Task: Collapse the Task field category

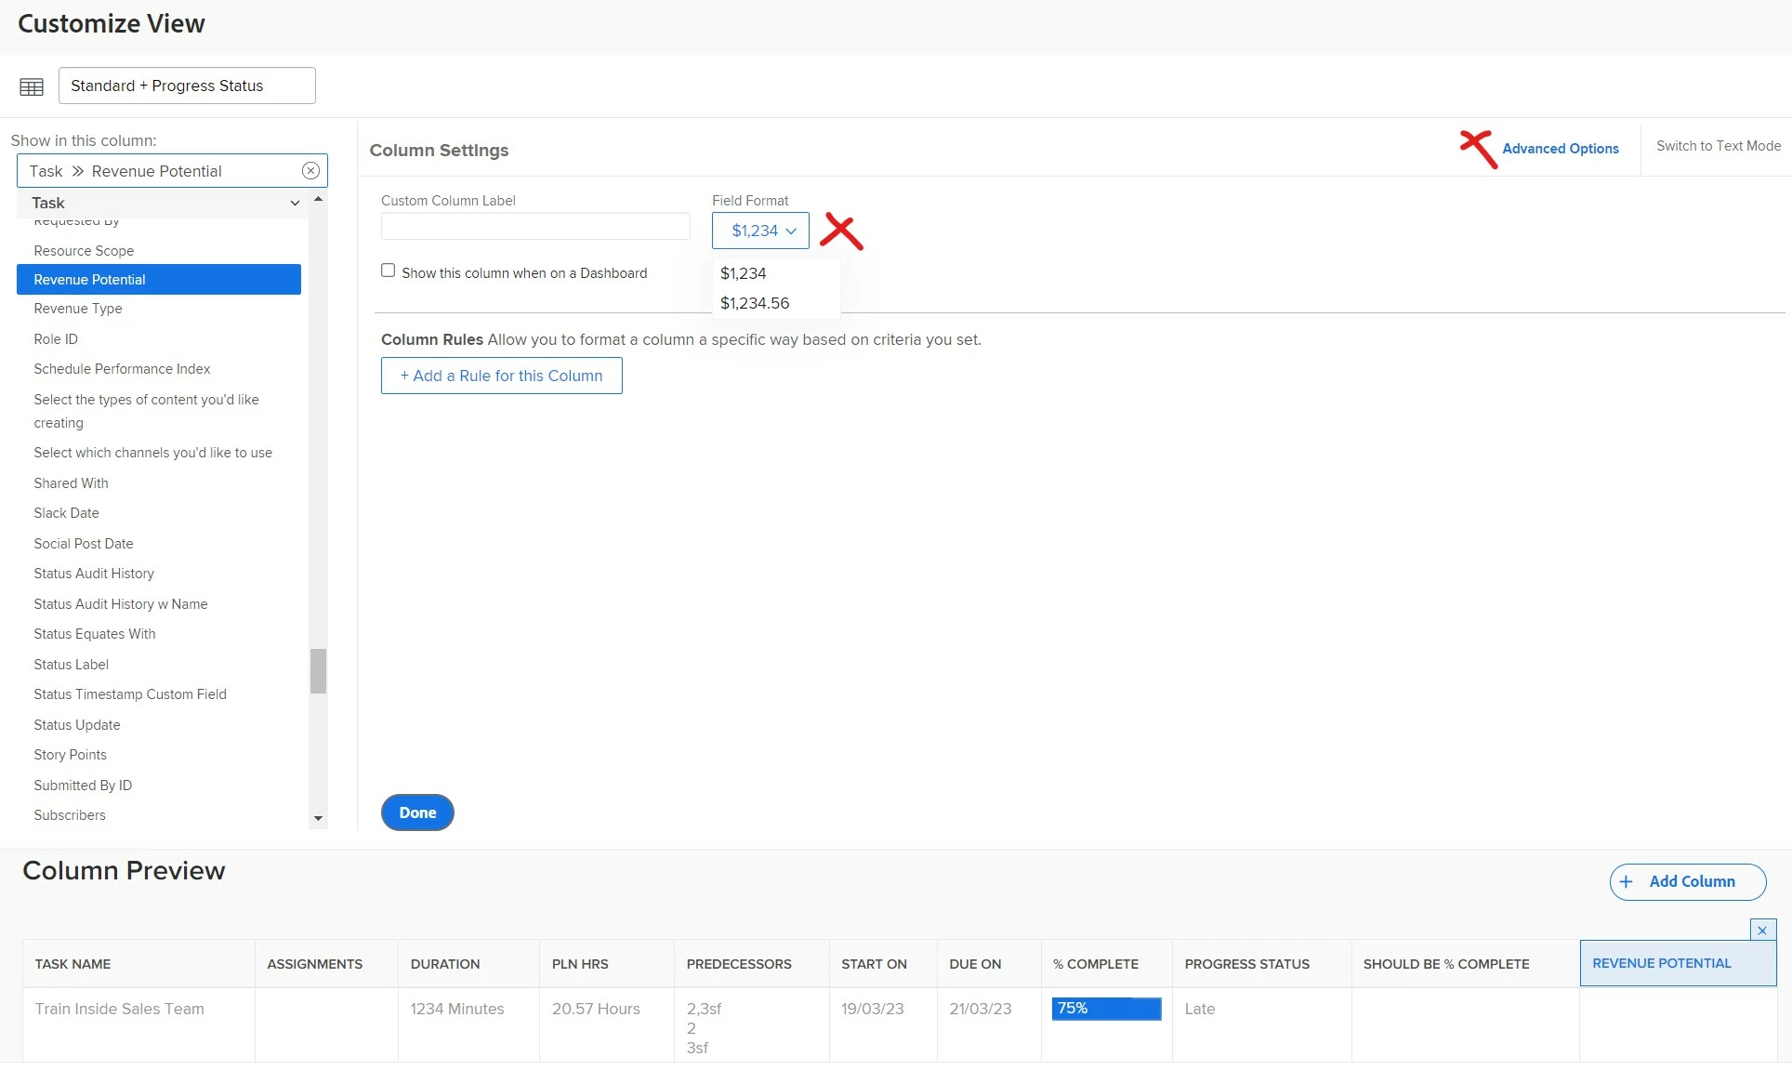Action: (295, 203)
